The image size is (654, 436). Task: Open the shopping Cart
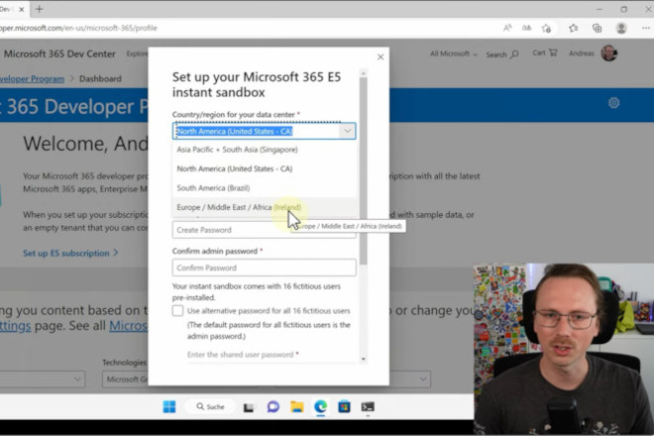(x=545, y=53)
